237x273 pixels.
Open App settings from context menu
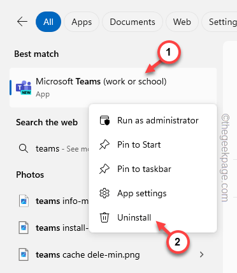click(x=153, y=193)
